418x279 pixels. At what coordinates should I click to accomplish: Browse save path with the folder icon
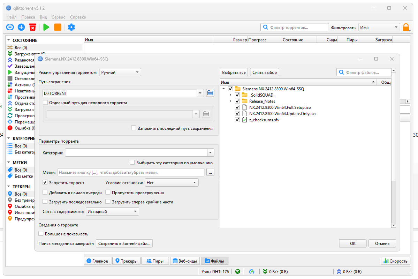tap(210, 93)
